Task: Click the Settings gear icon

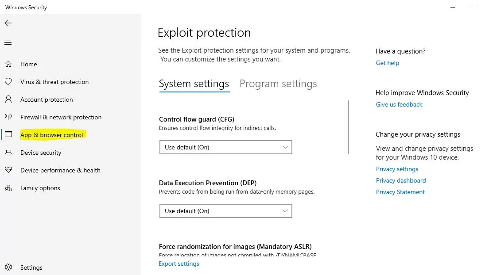Action: click(x=8, y=267)
